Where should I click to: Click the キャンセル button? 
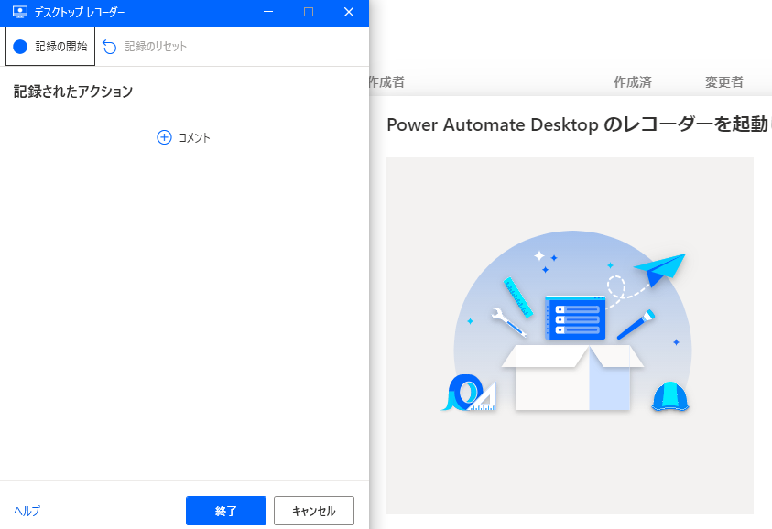coord(313,511)
